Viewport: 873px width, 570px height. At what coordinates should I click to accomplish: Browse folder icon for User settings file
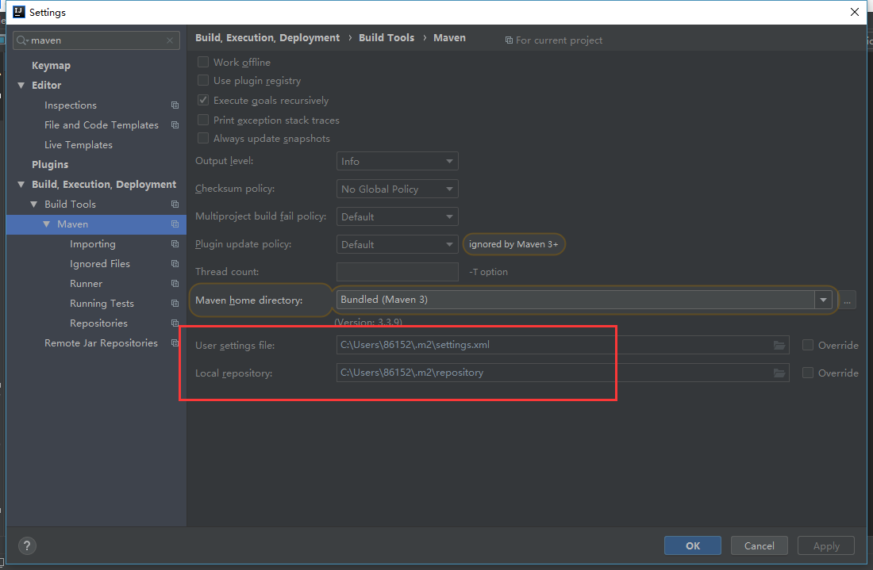pos(779,345)
